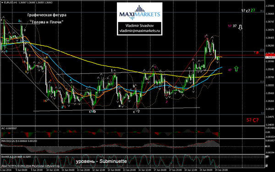Click the highlighted red price tag on axis
The width and height of the screenshot is (275, 172).
pos(270,55)
